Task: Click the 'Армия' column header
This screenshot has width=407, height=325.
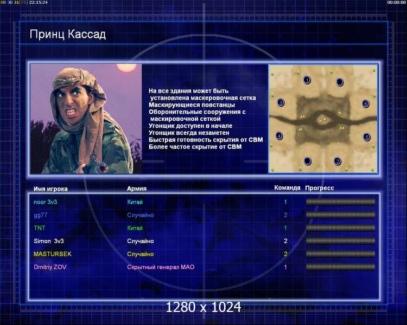Action: point(137,188)
